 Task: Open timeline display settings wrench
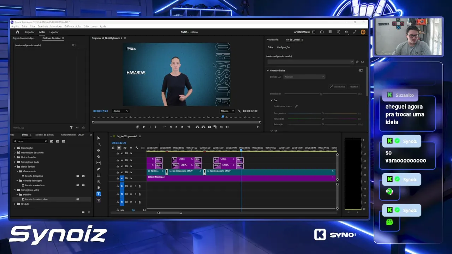coord(137,148)
